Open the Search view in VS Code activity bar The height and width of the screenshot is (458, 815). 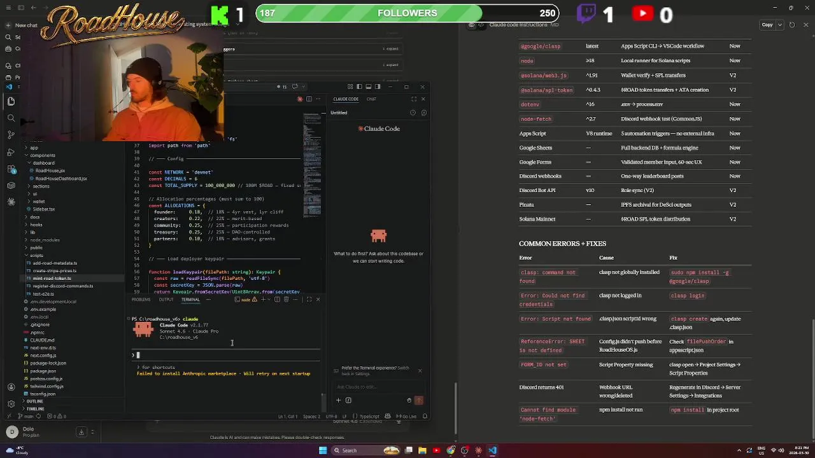(x=11, y=118)
